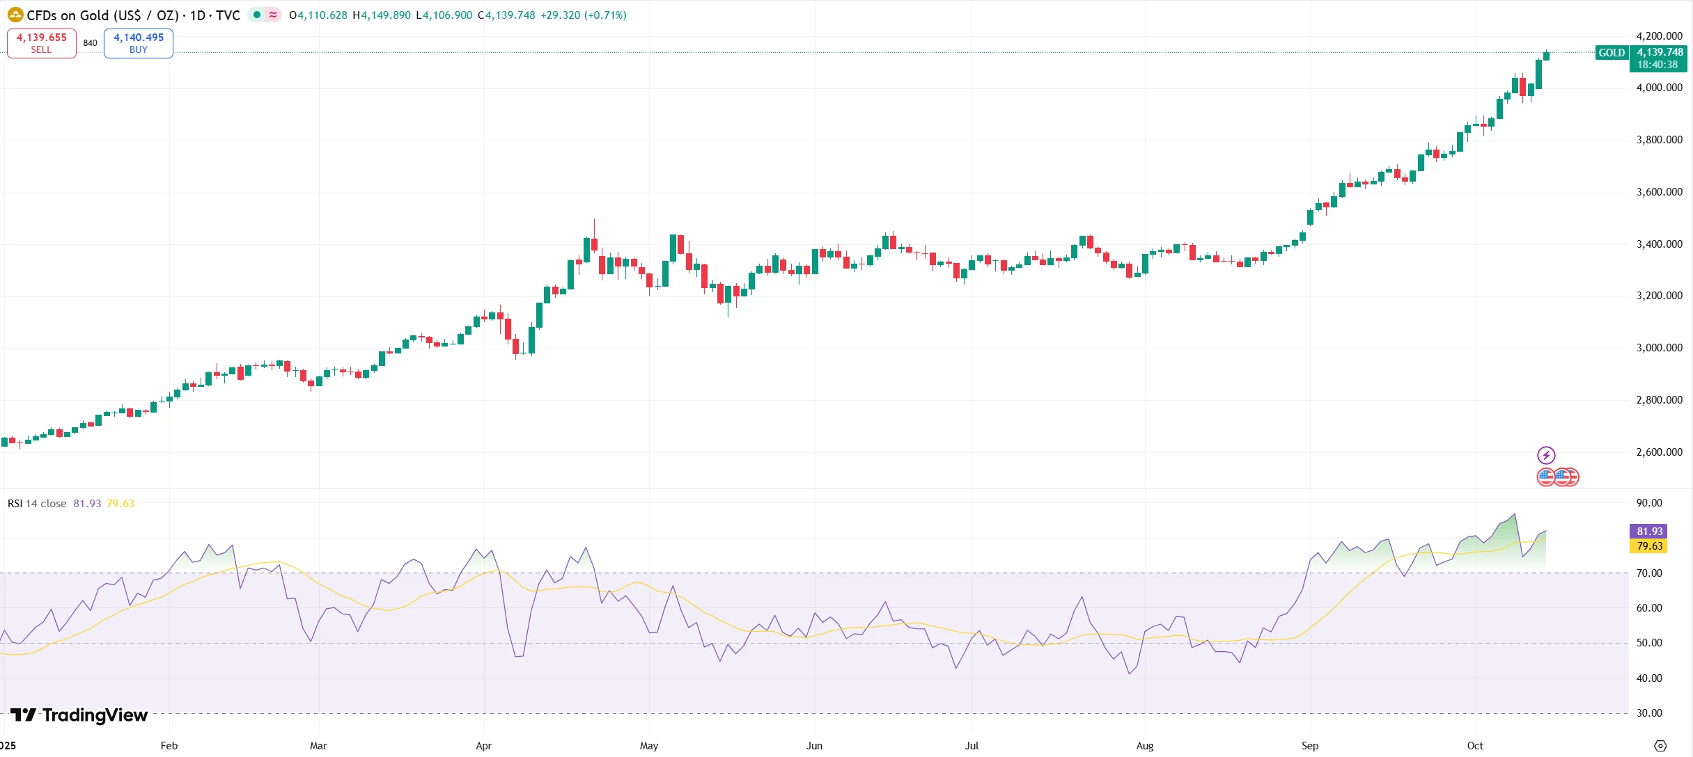Click the 70.00 RSI level on scale
Image resolution: width=1693 pixels, height=757 pixels.
point(1648,573)
